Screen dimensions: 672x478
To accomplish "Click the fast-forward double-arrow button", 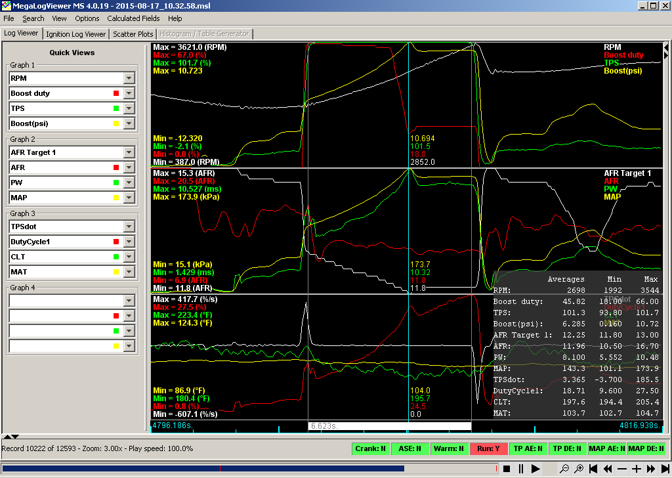I will (x=650, y=469).
